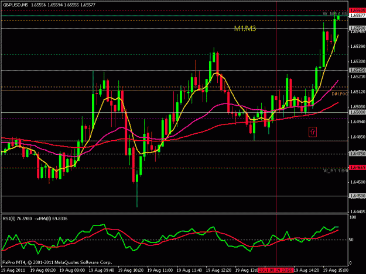Click the red 1.65608 price tag
This screenshot has height=274, width=366.
point(357,11)
